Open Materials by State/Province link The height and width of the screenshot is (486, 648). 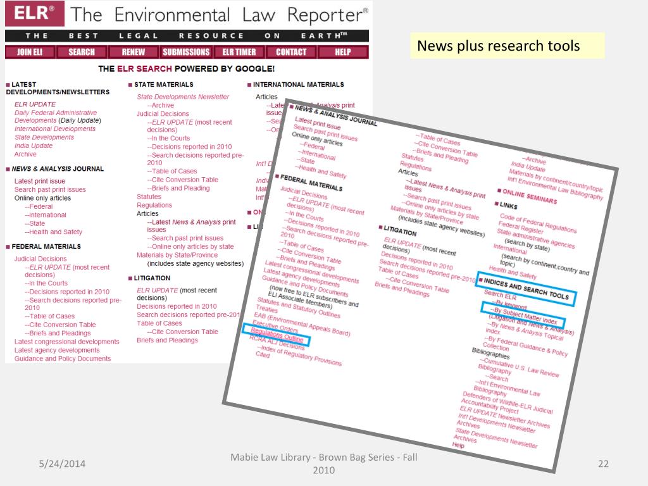coord(177,255)
